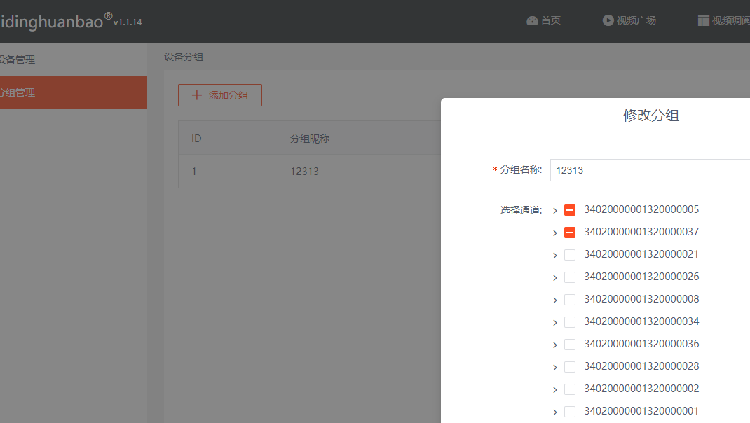Check the box for 34020000001320000036

pos(570,345)
